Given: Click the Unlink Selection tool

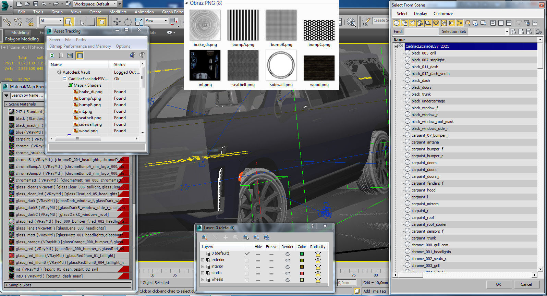Looking at the screenshot, I should (19, 22).
